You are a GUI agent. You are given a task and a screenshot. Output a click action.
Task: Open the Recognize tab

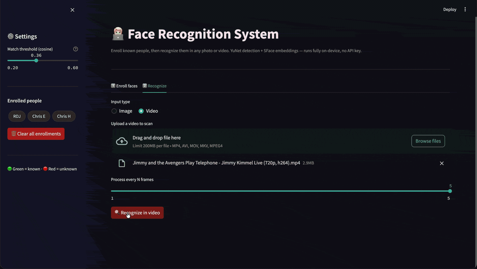(154, 86)
